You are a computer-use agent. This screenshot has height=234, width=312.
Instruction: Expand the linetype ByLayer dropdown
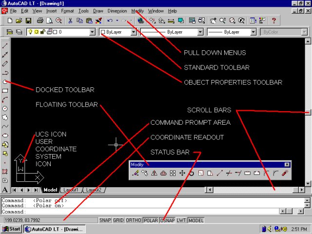(200, 32)
